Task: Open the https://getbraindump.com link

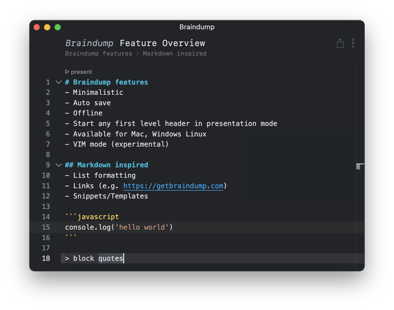Action: tap(173, 186)
